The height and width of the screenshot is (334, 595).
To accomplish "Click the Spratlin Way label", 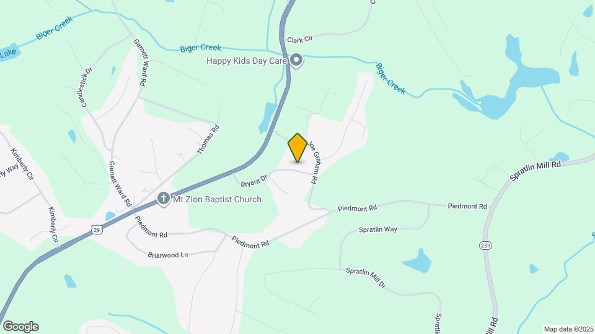I will [378, 229].
